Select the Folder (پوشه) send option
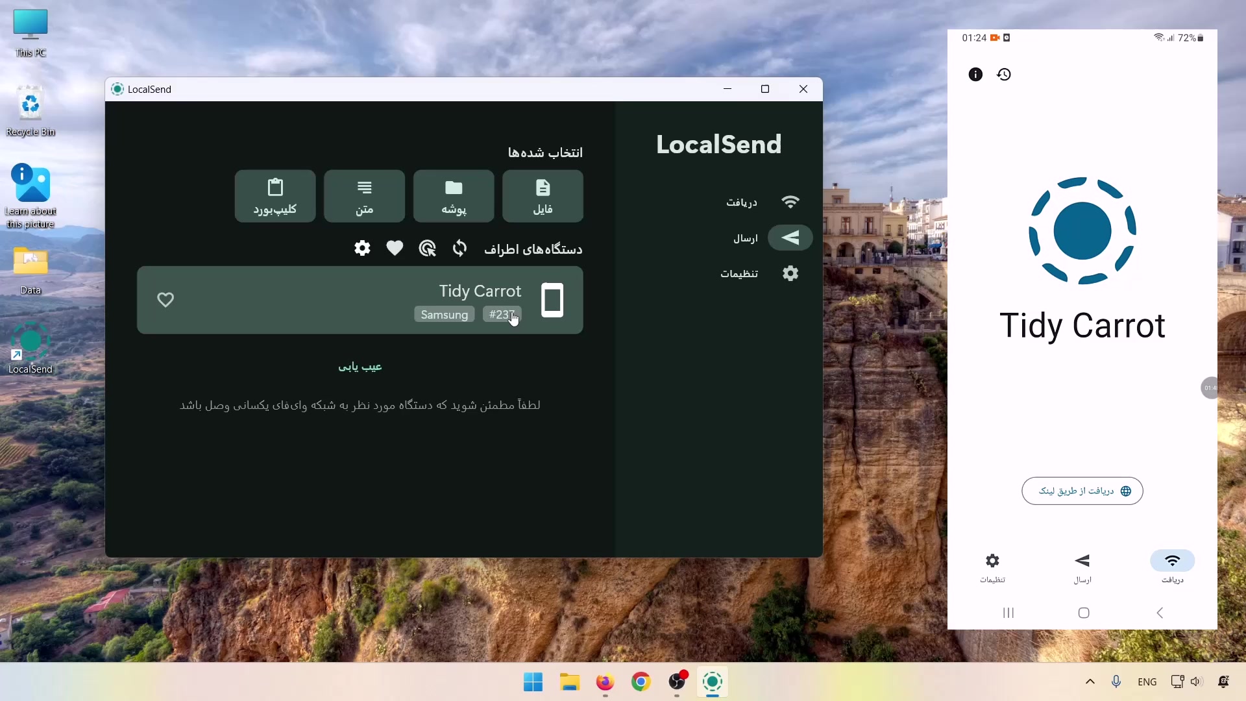The height and width of the screenshot is (701, 1246). [x=454, y=196]
